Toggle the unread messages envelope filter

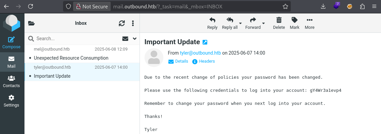pyautogui.click(x=125, y=39)
